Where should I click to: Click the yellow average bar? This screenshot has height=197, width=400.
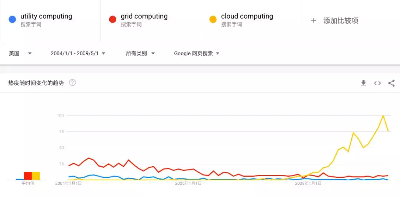point(36,176)
